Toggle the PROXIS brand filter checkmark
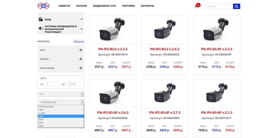 [x=81, y=59]
